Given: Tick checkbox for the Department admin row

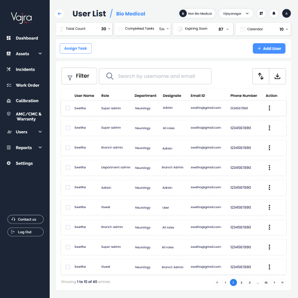Looking at the screenshot, I should pos(68,167).
